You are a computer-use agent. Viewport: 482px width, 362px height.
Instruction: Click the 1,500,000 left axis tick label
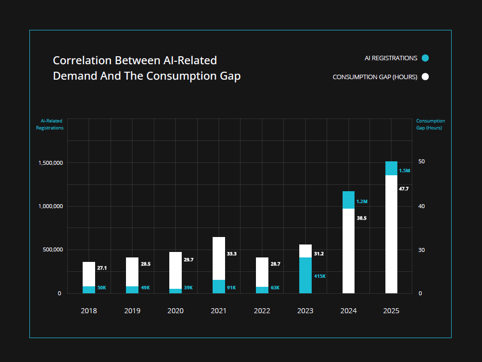49,163
